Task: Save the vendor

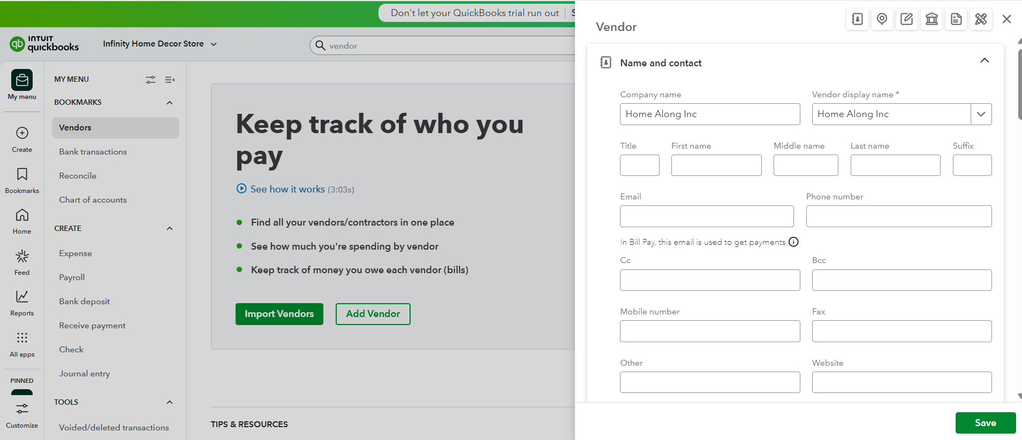Action: point(986,423)
